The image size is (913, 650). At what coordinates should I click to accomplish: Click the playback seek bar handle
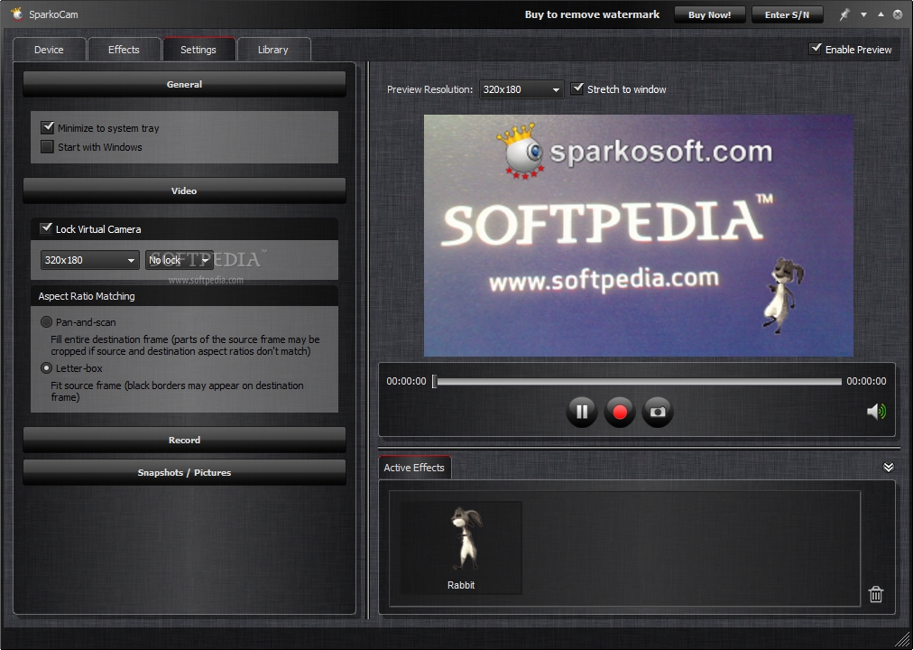pyautogui.click(x=434, y=382)
